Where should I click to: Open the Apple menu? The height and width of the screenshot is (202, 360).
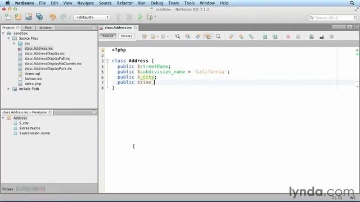coord(7,3)
